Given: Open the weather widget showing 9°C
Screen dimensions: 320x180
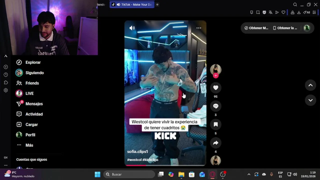Looking at the screenshot, I should click(x=19, y=174).
